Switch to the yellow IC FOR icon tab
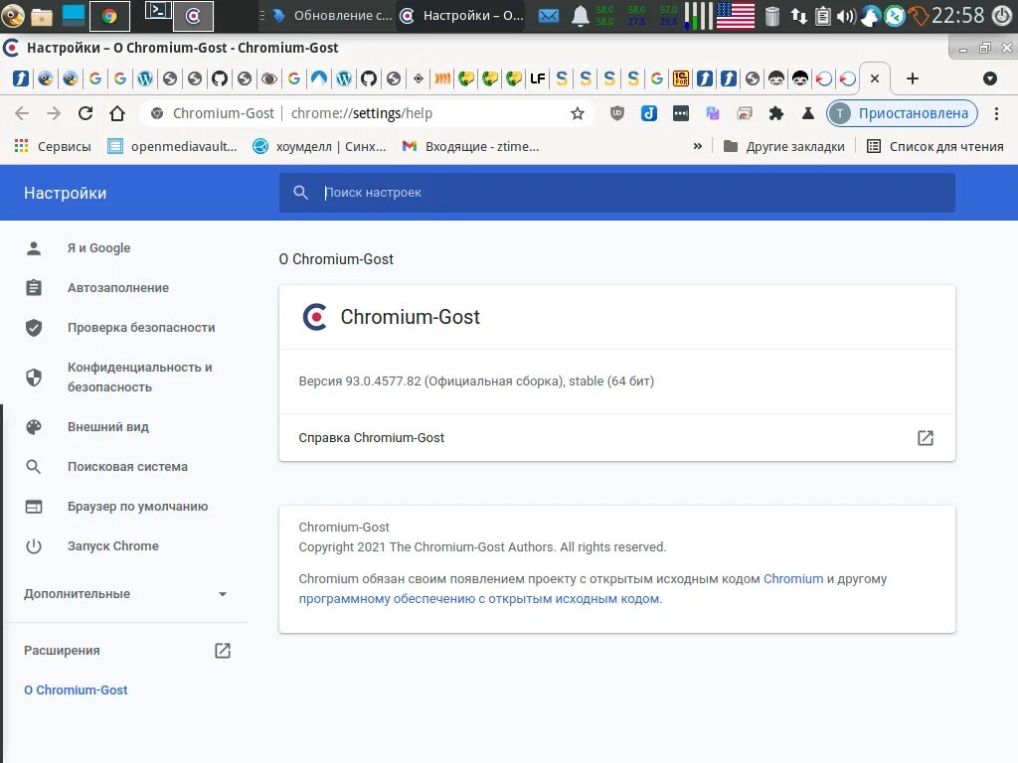 click(680, 78)
